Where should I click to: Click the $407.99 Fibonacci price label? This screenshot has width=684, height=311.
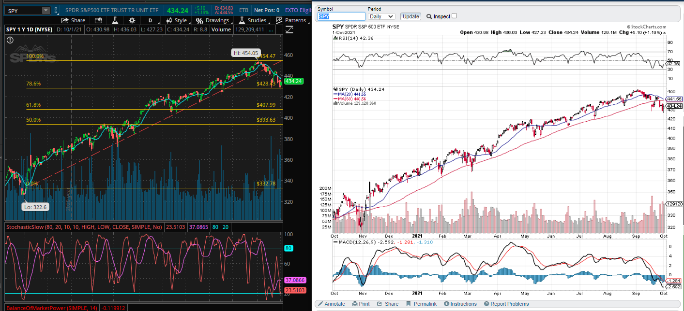click(266, 105)
